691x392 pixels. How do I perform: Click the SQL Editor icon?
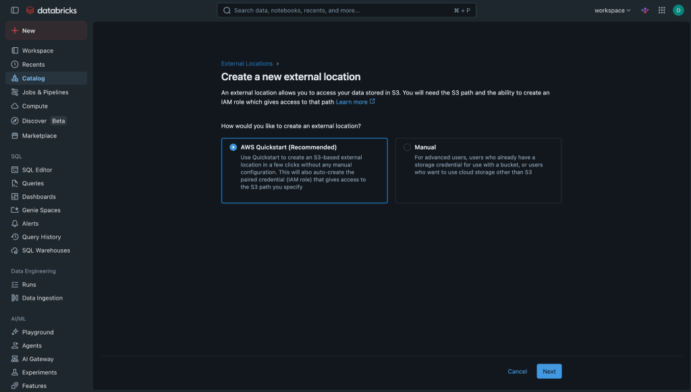point(15,170)
